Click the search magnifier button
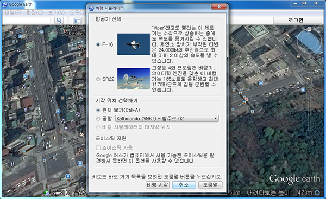Screen dimensions: 326x199 coord(59,20)
